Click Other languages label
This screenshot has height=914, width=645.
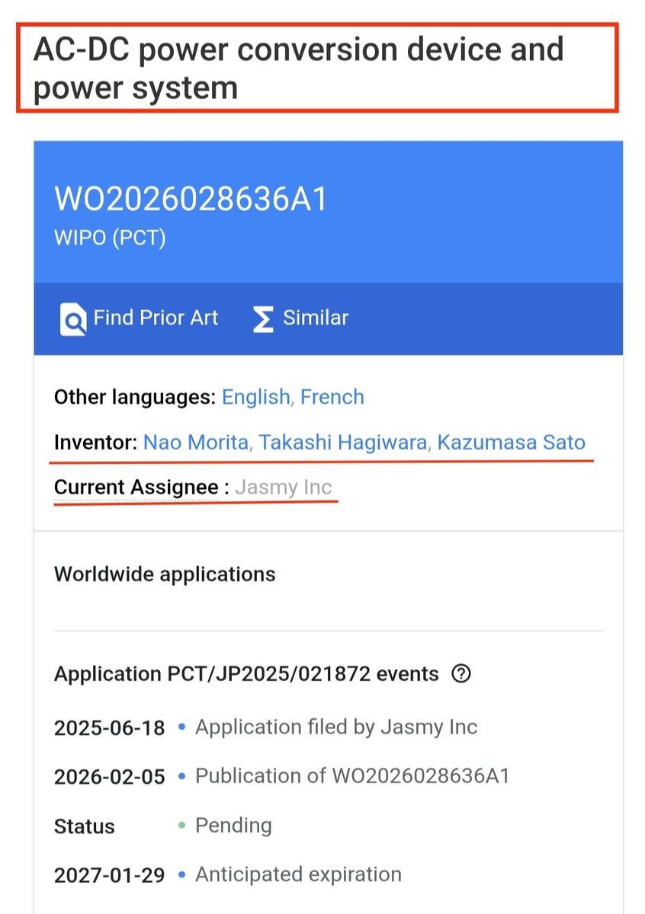click(135, 397)
